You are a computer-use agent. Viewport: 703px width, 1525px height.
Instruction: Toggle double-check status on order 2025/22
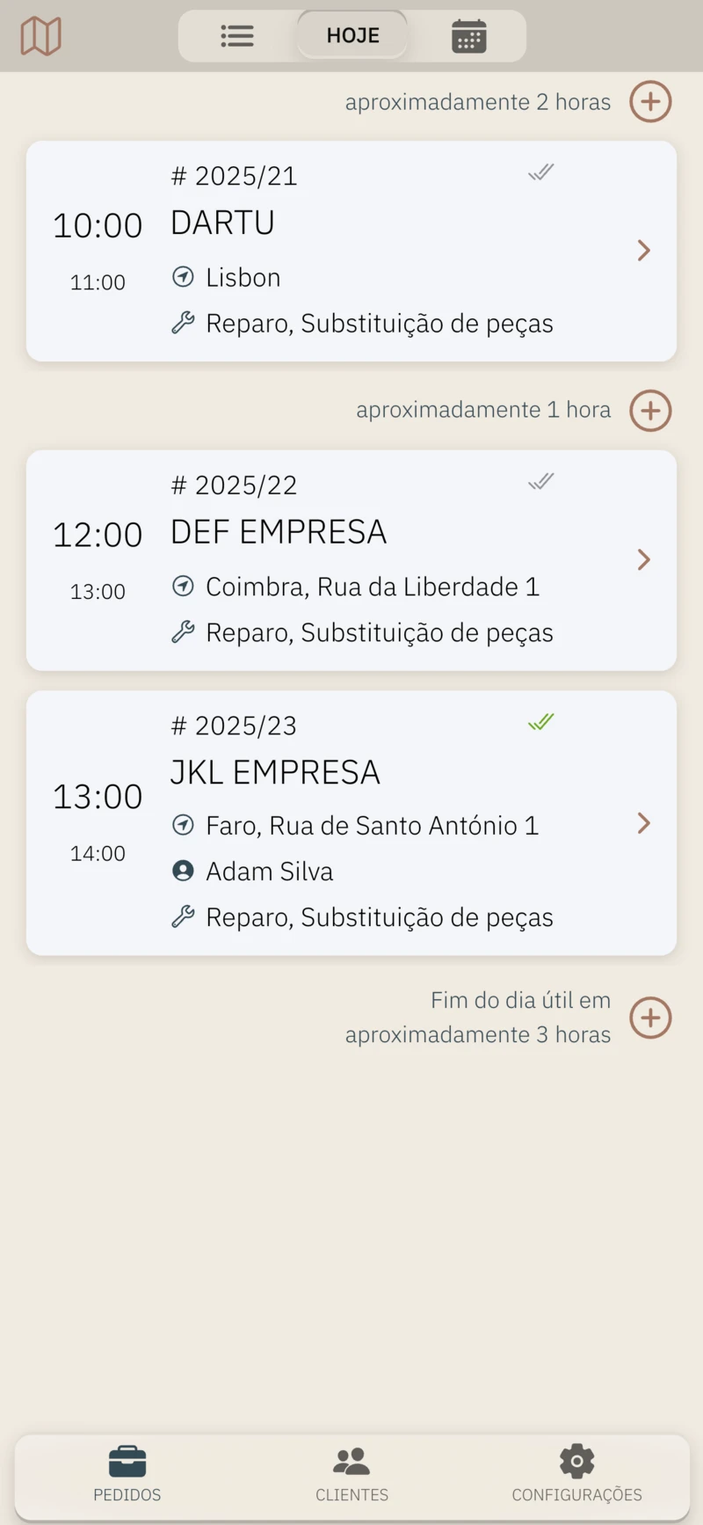point(541,481)
